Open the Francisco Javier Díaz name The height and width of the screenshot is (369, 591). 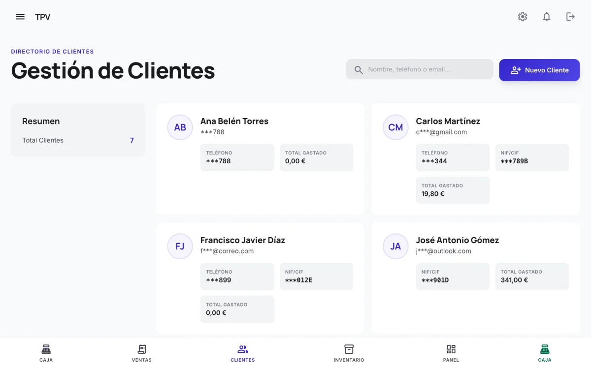[x=243, y=240]
